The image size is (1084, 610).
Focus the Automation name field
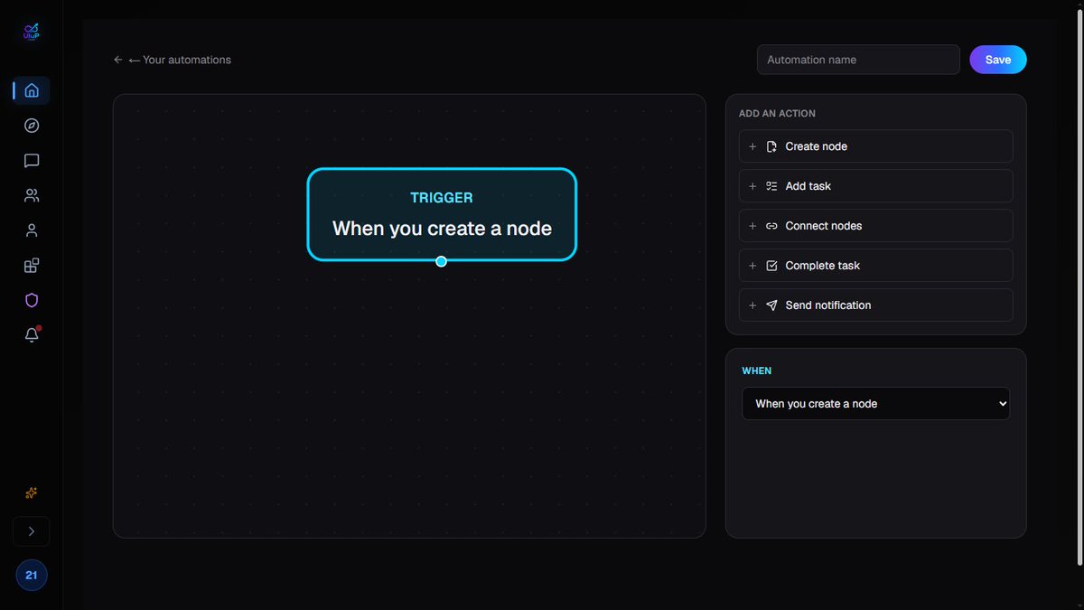click(x=858, y=60)
